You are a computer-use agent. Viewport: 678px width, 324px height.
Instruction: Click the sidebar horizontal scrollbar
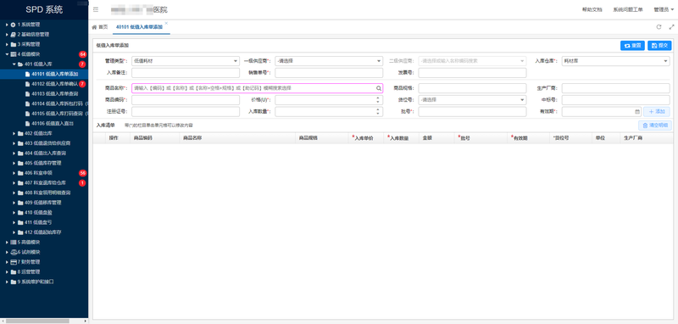click(x=37, y=321)
